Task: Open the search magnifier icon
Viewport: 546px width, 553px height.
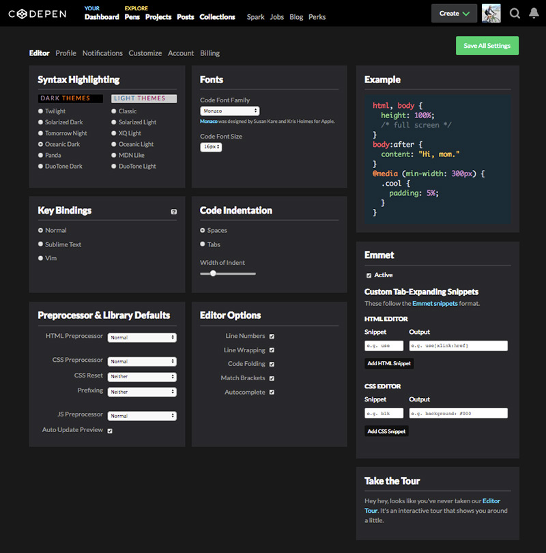Action: [515, 14]
